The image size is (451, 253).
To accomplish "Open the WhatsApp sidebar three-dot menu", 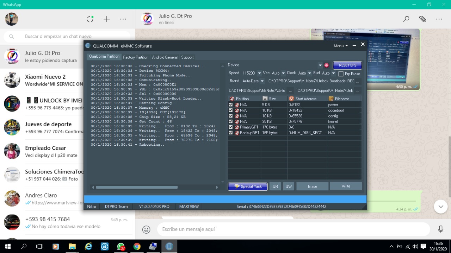I will [x=123, y=19].
